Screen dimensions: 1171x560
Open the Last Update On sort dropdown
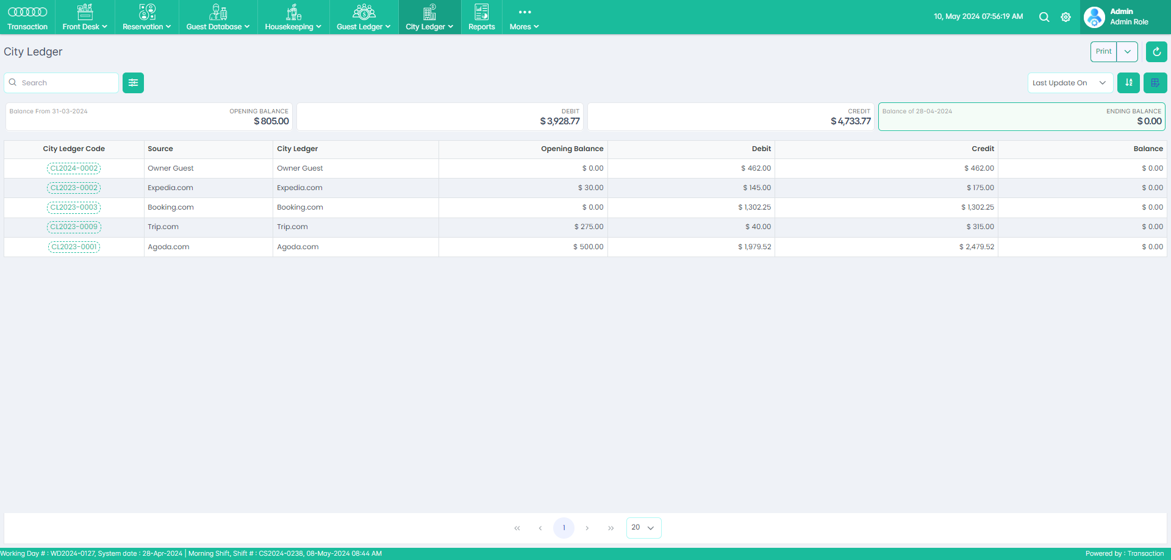coord(1070,83)
